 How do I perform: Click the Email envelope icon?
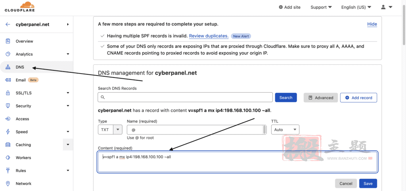coord(8,80)
